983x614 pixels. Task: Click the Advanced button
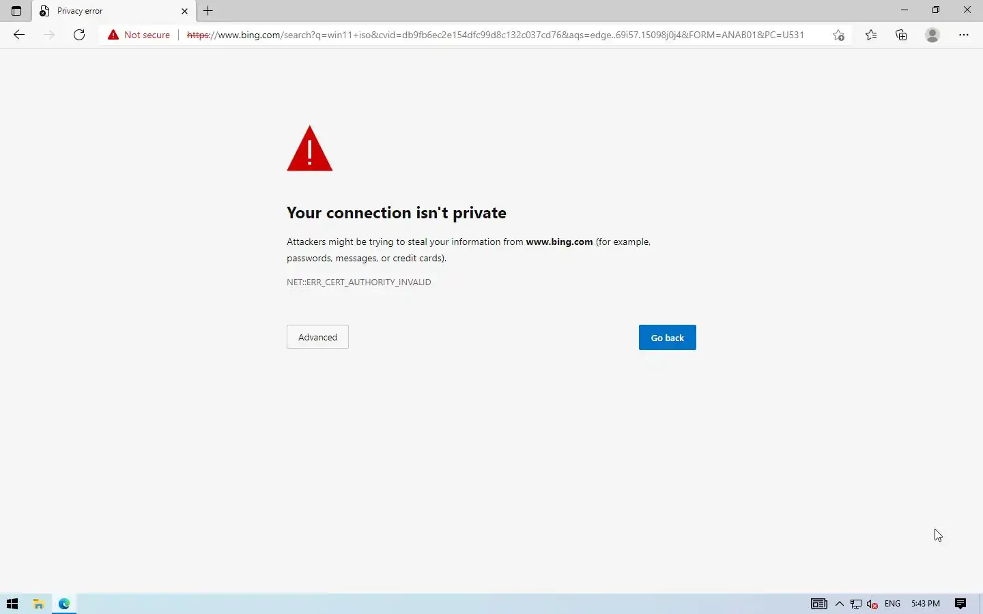pyautogui.click(x=317, y=337)
